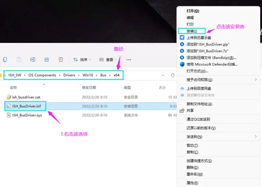Viewport: 262px width, 187px height.
Task: Click the Copy icon in Explorer toolbar
Action: (x=5, y=60)
